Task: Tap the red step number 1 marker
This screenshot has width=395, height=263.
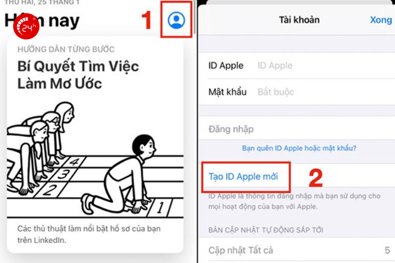Action: point(146,20)
